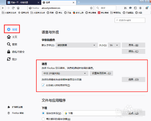Open the 同步 settings category
The height and width of the screenshot is (121, 151).
(12, 59)
